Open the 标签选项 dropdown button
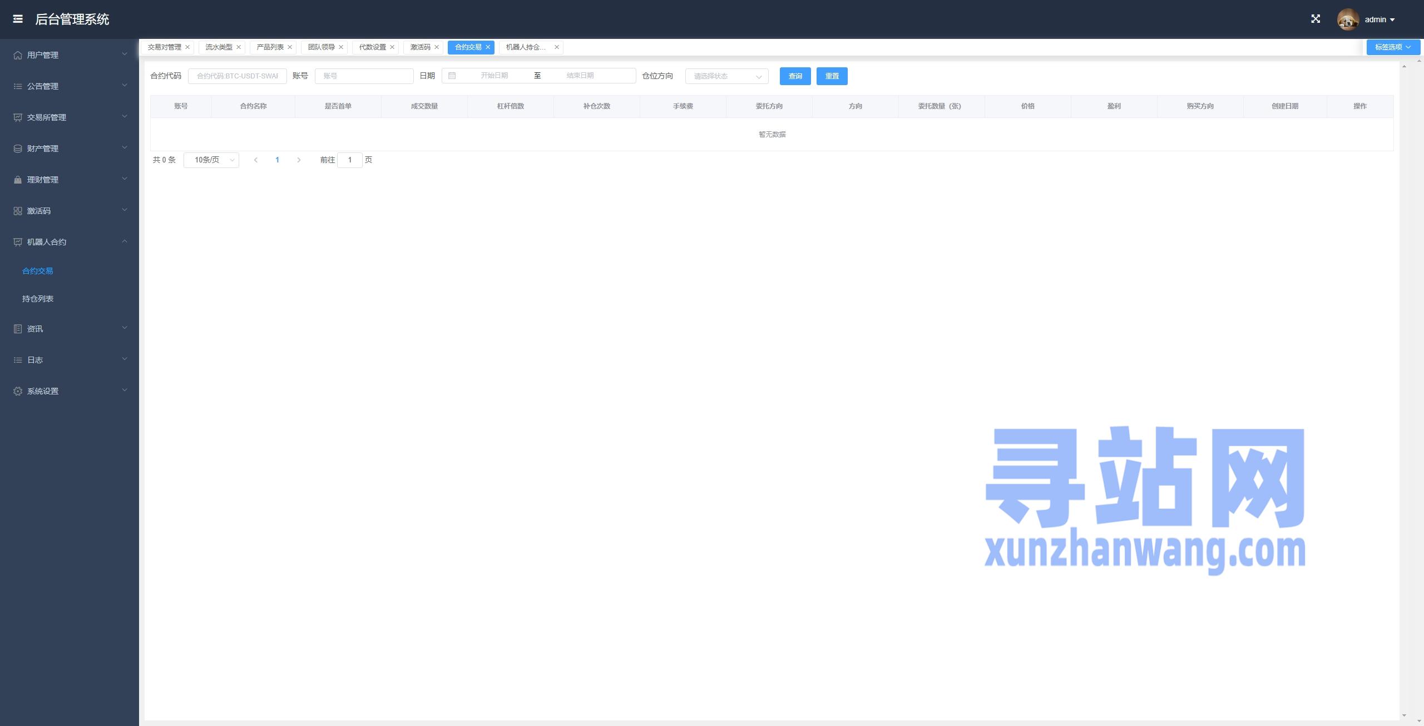1424x726 pixels. [x=1393, y=47]
